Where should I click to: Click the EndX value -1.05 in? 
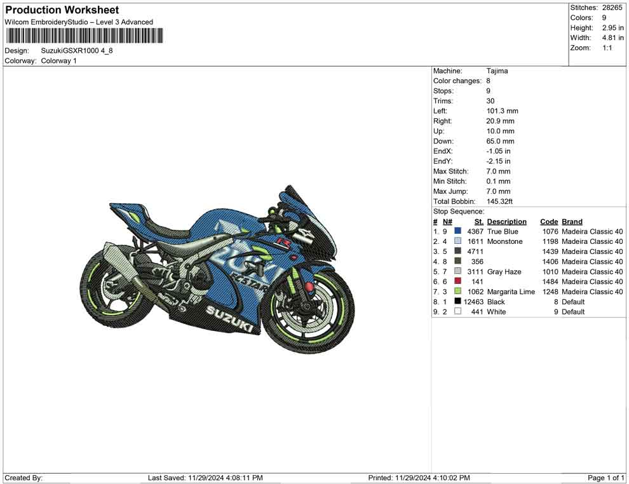(x=499, y=151)
